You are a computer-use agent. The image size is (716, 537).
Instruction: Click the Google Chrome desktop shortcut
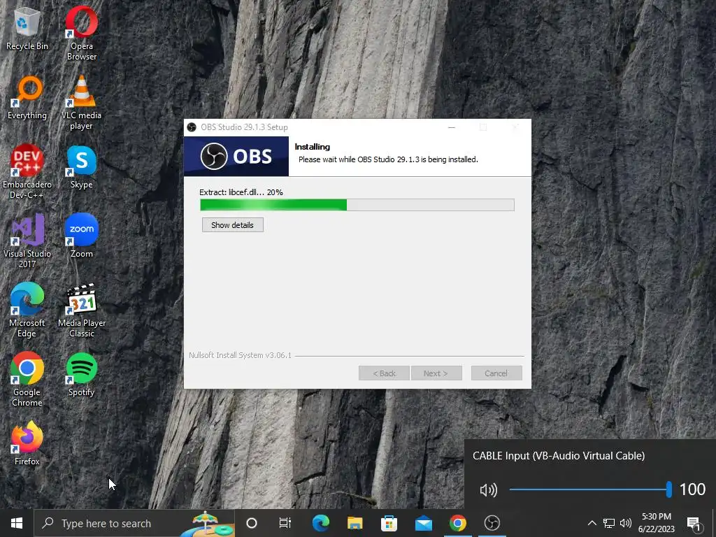[27, 379]
